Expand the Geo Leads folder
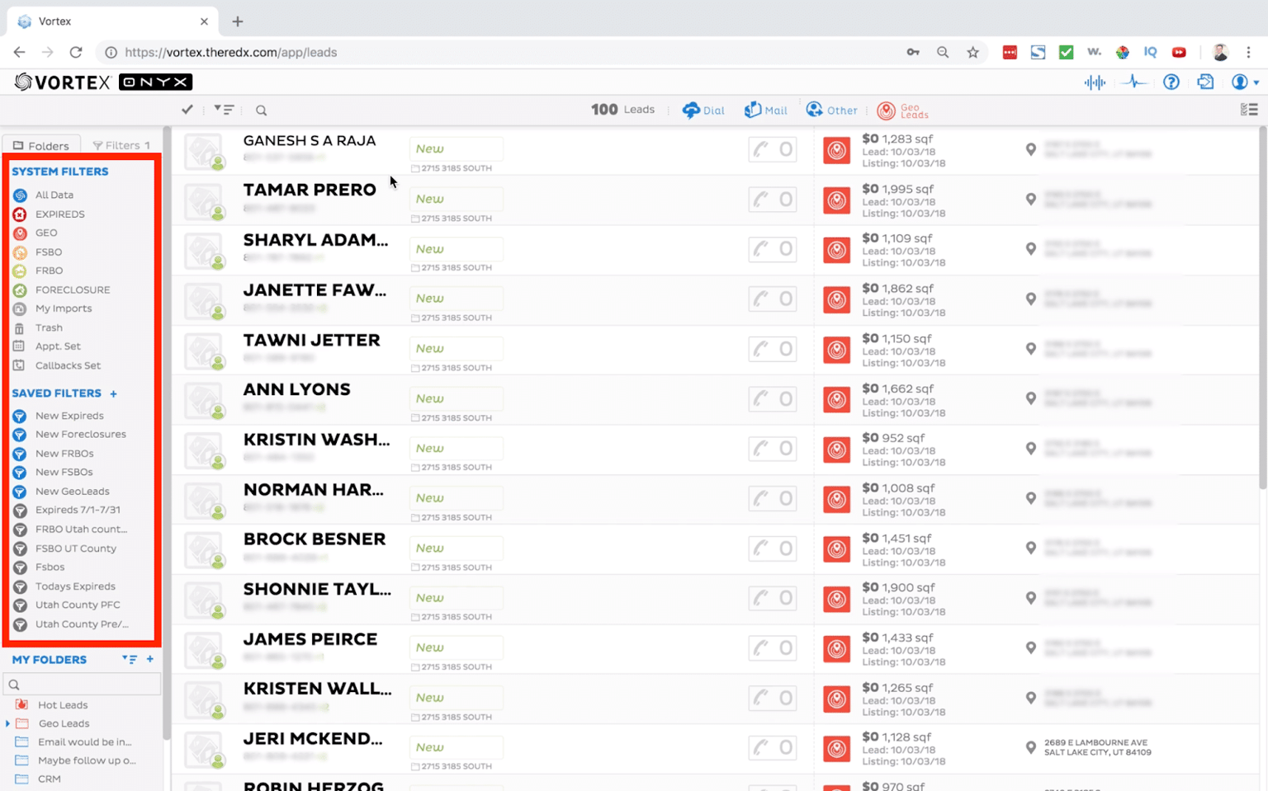 (x=7, y=723)
